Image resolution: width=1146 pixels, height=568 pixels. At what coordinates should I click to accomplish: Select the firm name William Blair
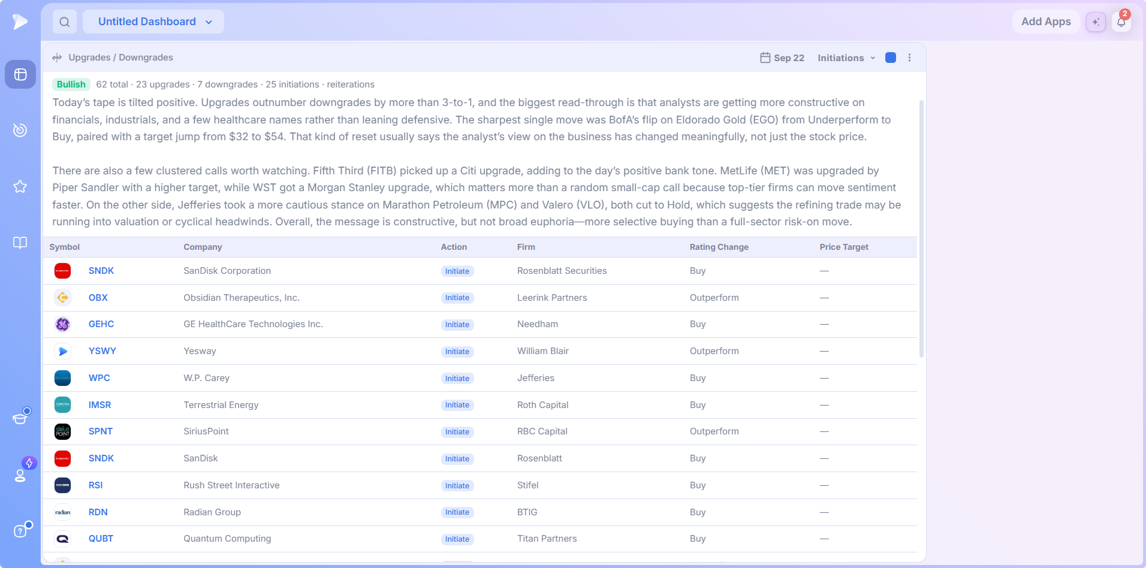point(543,351)
